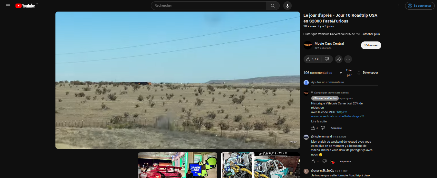Screen dimensions: 437x178
Task: Share the video with arrow icon
Action: 339,59
